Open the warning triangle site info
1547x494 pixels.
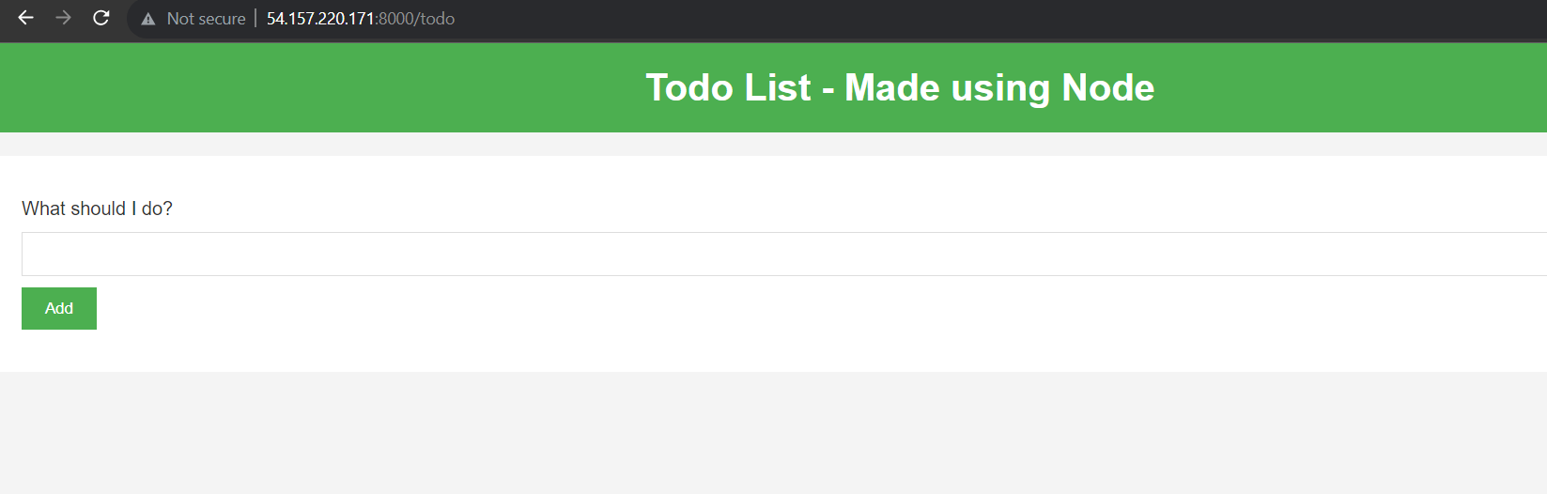click(147, 19)
